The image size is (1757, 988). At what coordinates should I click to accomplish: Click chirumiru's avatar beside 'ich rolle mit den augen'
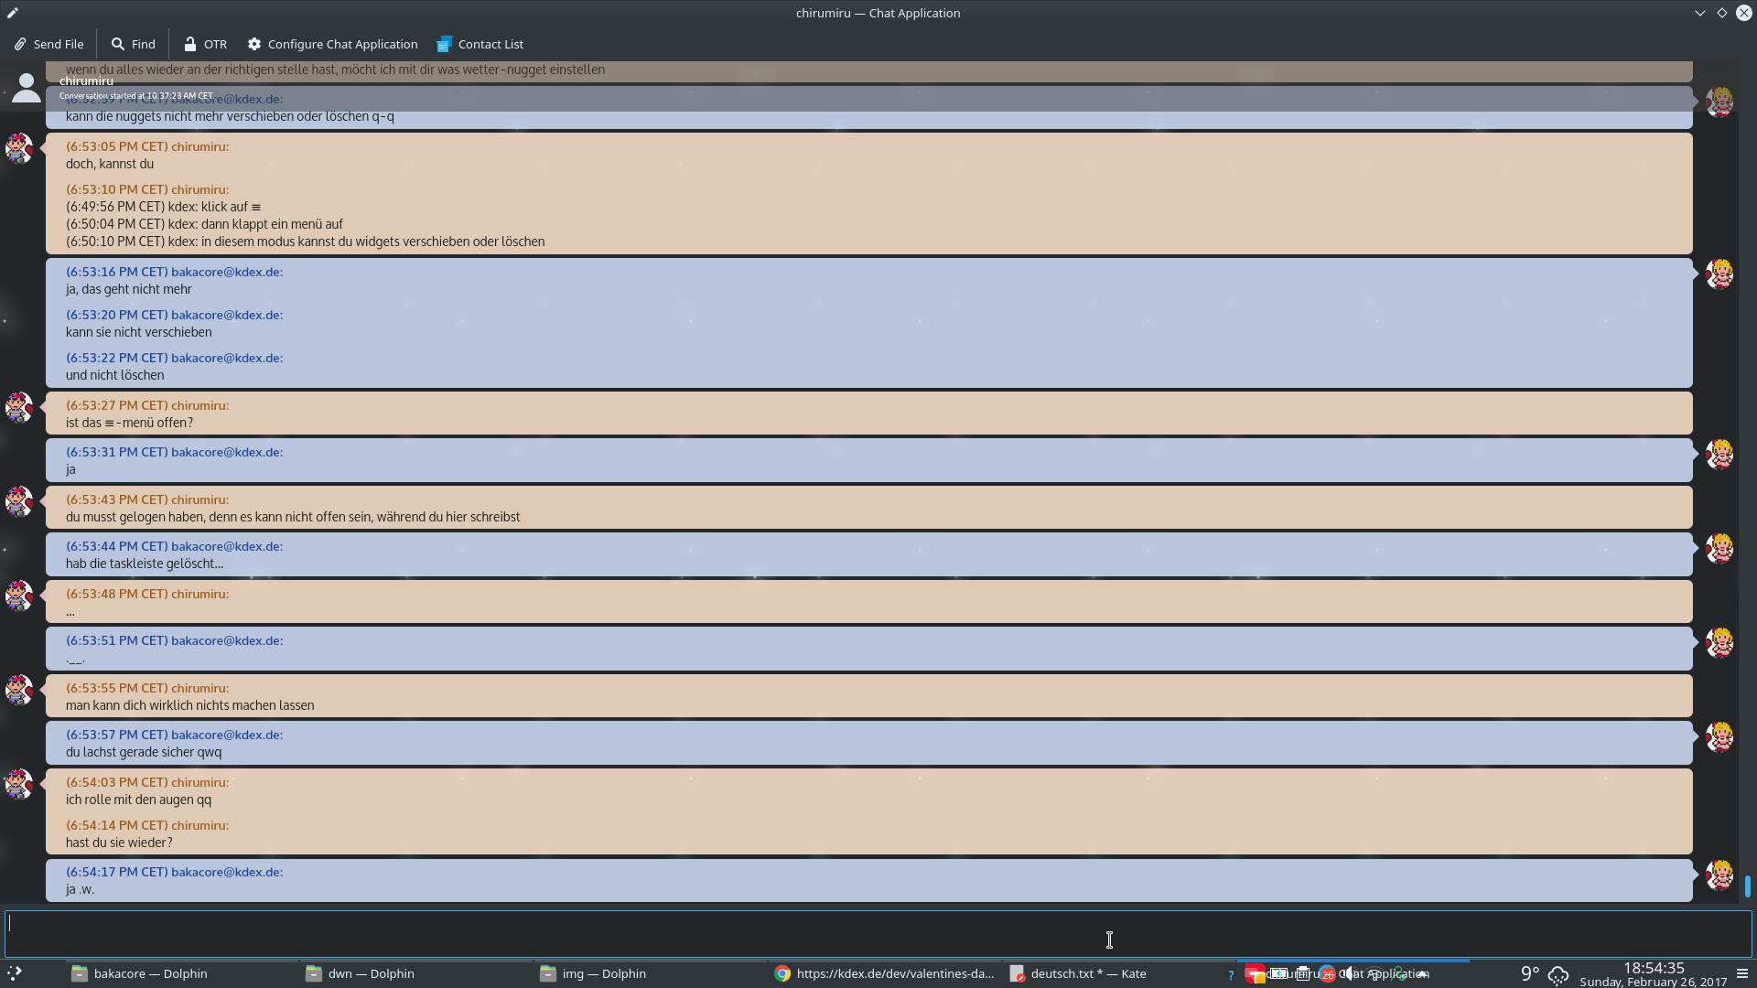[x=19, y=784]
